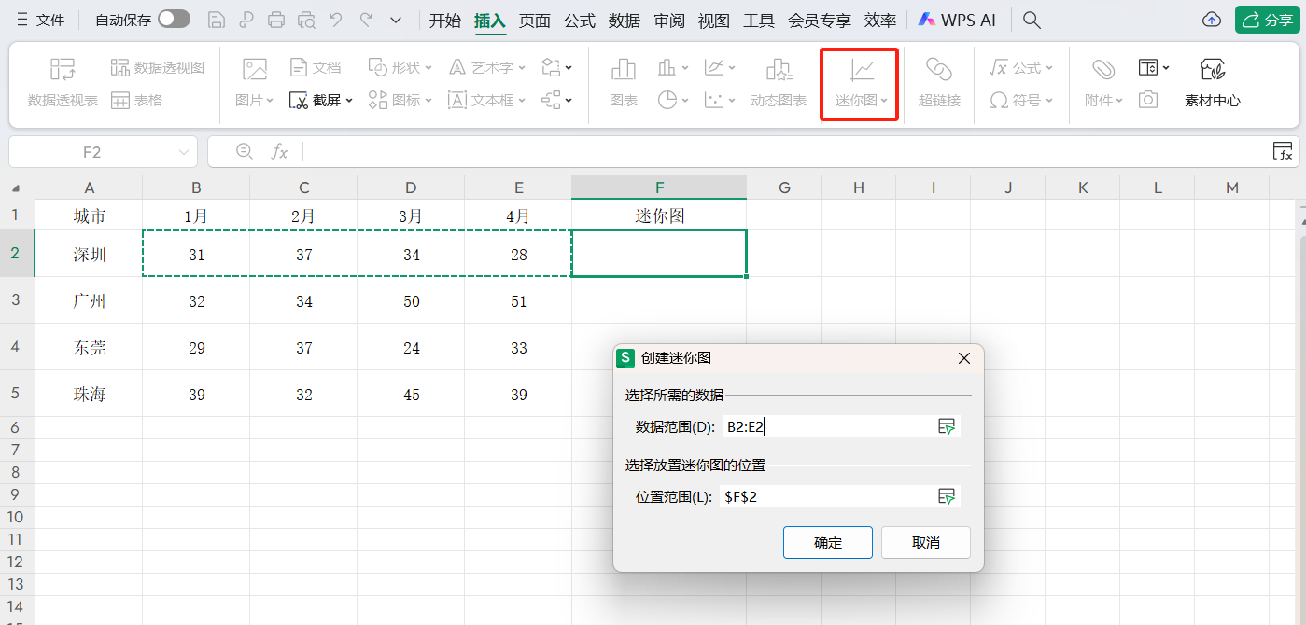This screenshot has height=625, width=1306.
Task: Open the search magnifier tool
Action: point(1031,19)
